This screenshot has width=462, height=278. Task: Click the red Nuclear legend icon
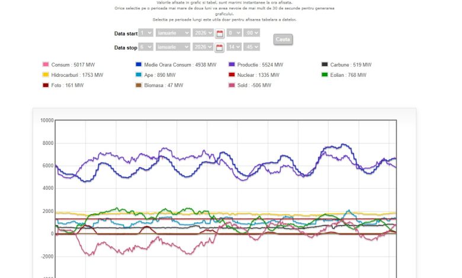pyautogui.click(x=232, y=75)
